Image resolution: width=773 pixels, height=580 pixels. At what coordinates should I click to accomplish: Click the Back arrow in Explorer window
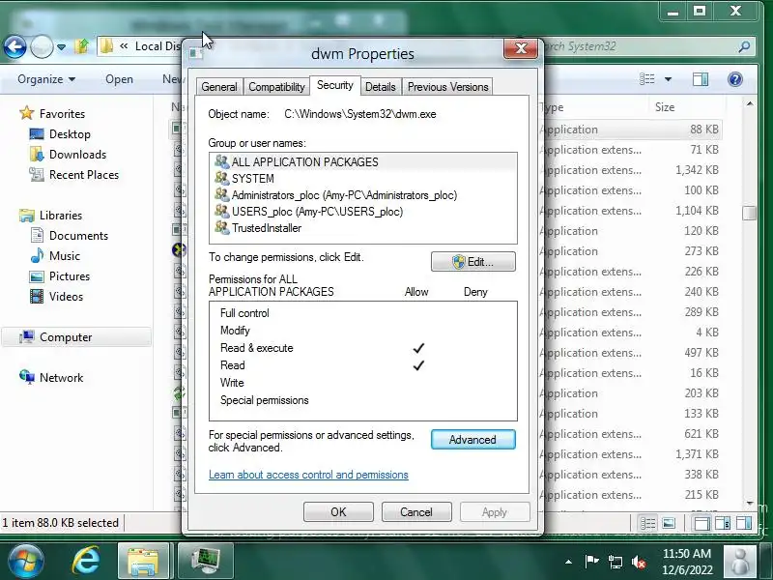tap(14, 47)
